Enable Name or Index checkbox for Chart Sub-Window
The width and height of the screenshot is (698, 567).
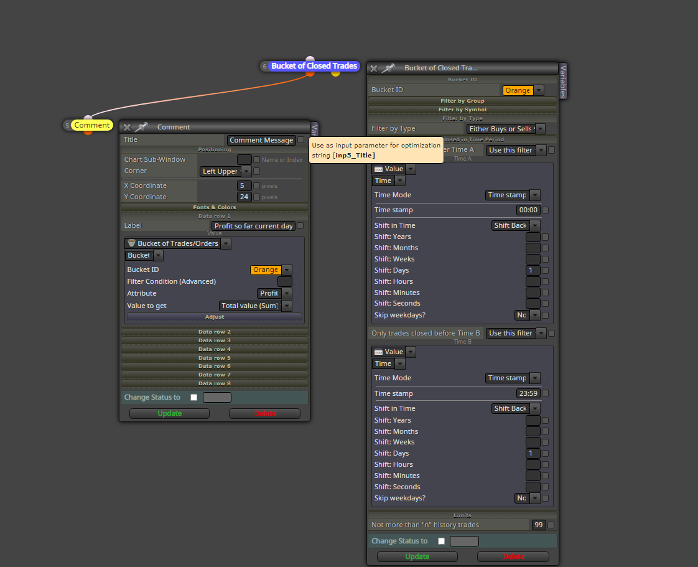(256, 159)
